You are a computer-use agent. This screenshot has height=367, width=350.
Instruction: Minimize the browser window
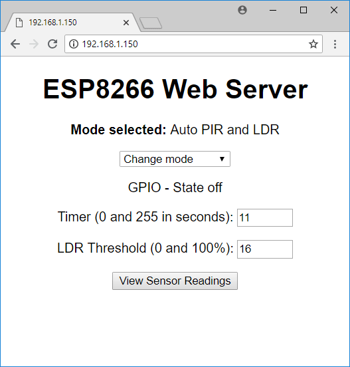tap(273, 10)
